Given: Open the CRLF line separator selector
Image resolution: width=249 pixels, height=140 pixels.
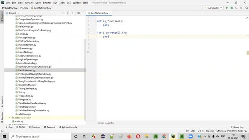Looking at the screenshot, I should tap(193, 131).
